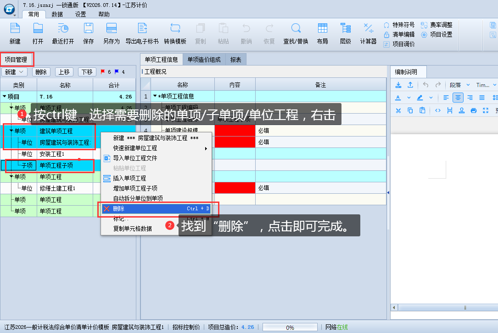The image size is (498, 333).
Task: Click the 下移 move down button
Action: tap(87, 72)
